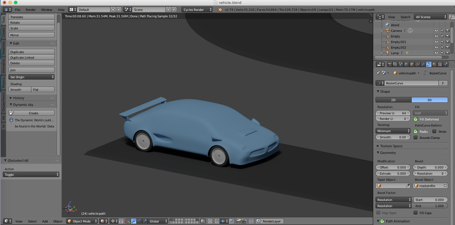Hide the Camera using its eye icon
Viewport: 455px width, 225px height.
click(x=436, y=31)
